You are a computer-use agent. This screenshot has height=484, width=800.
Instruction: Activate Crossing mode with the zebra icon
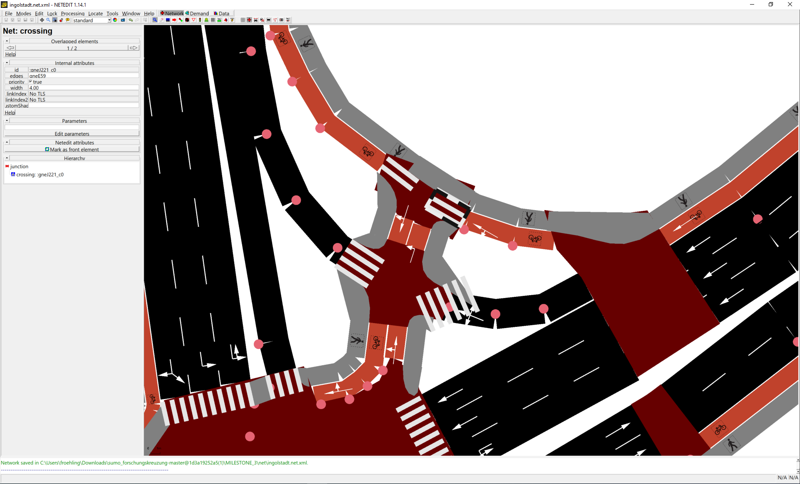(213, 20)
